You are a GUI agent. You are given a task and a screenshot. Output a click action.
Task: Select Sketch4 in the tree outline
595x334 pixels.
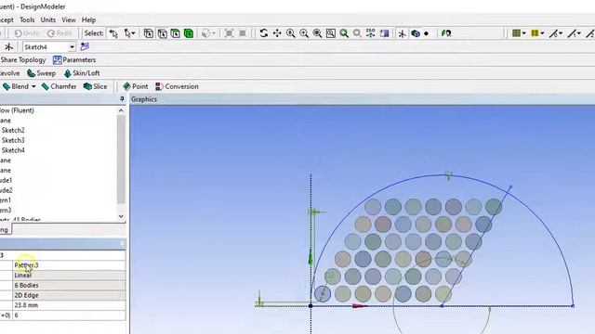pos(13,150)
